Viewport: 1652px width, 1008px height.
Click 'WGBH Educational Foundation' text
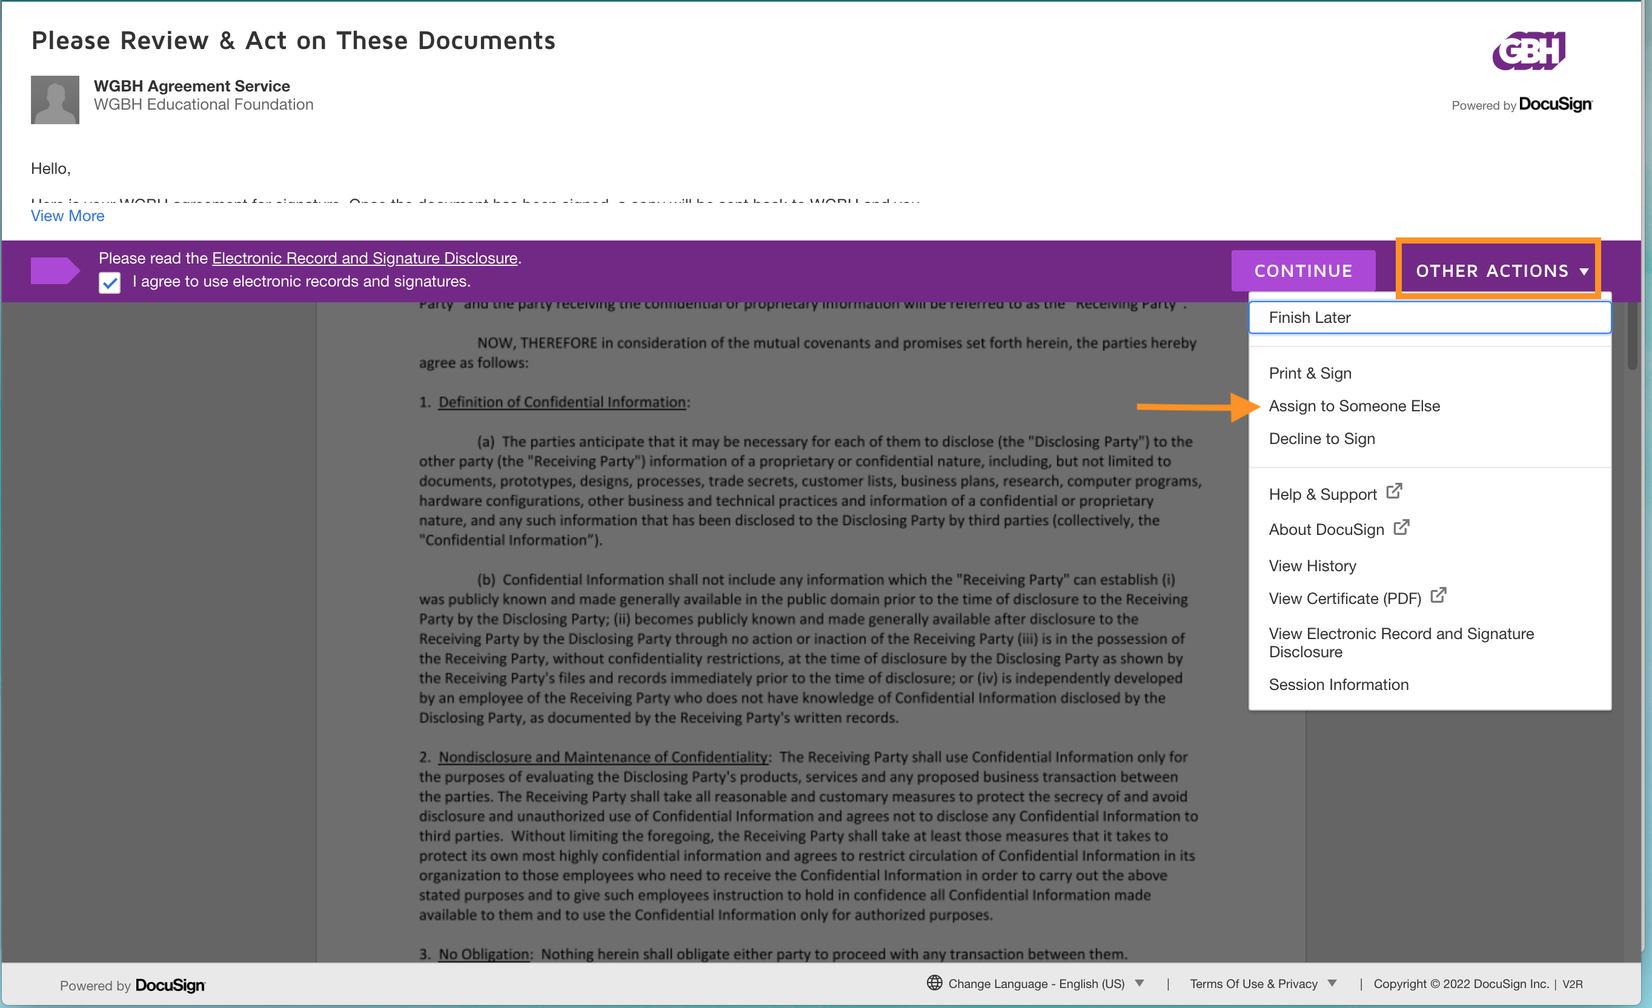point(203,105)
